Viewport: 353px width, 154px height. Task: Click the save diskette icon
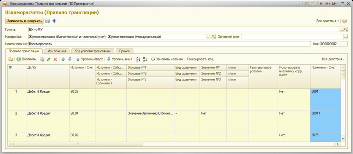[48, 21]
